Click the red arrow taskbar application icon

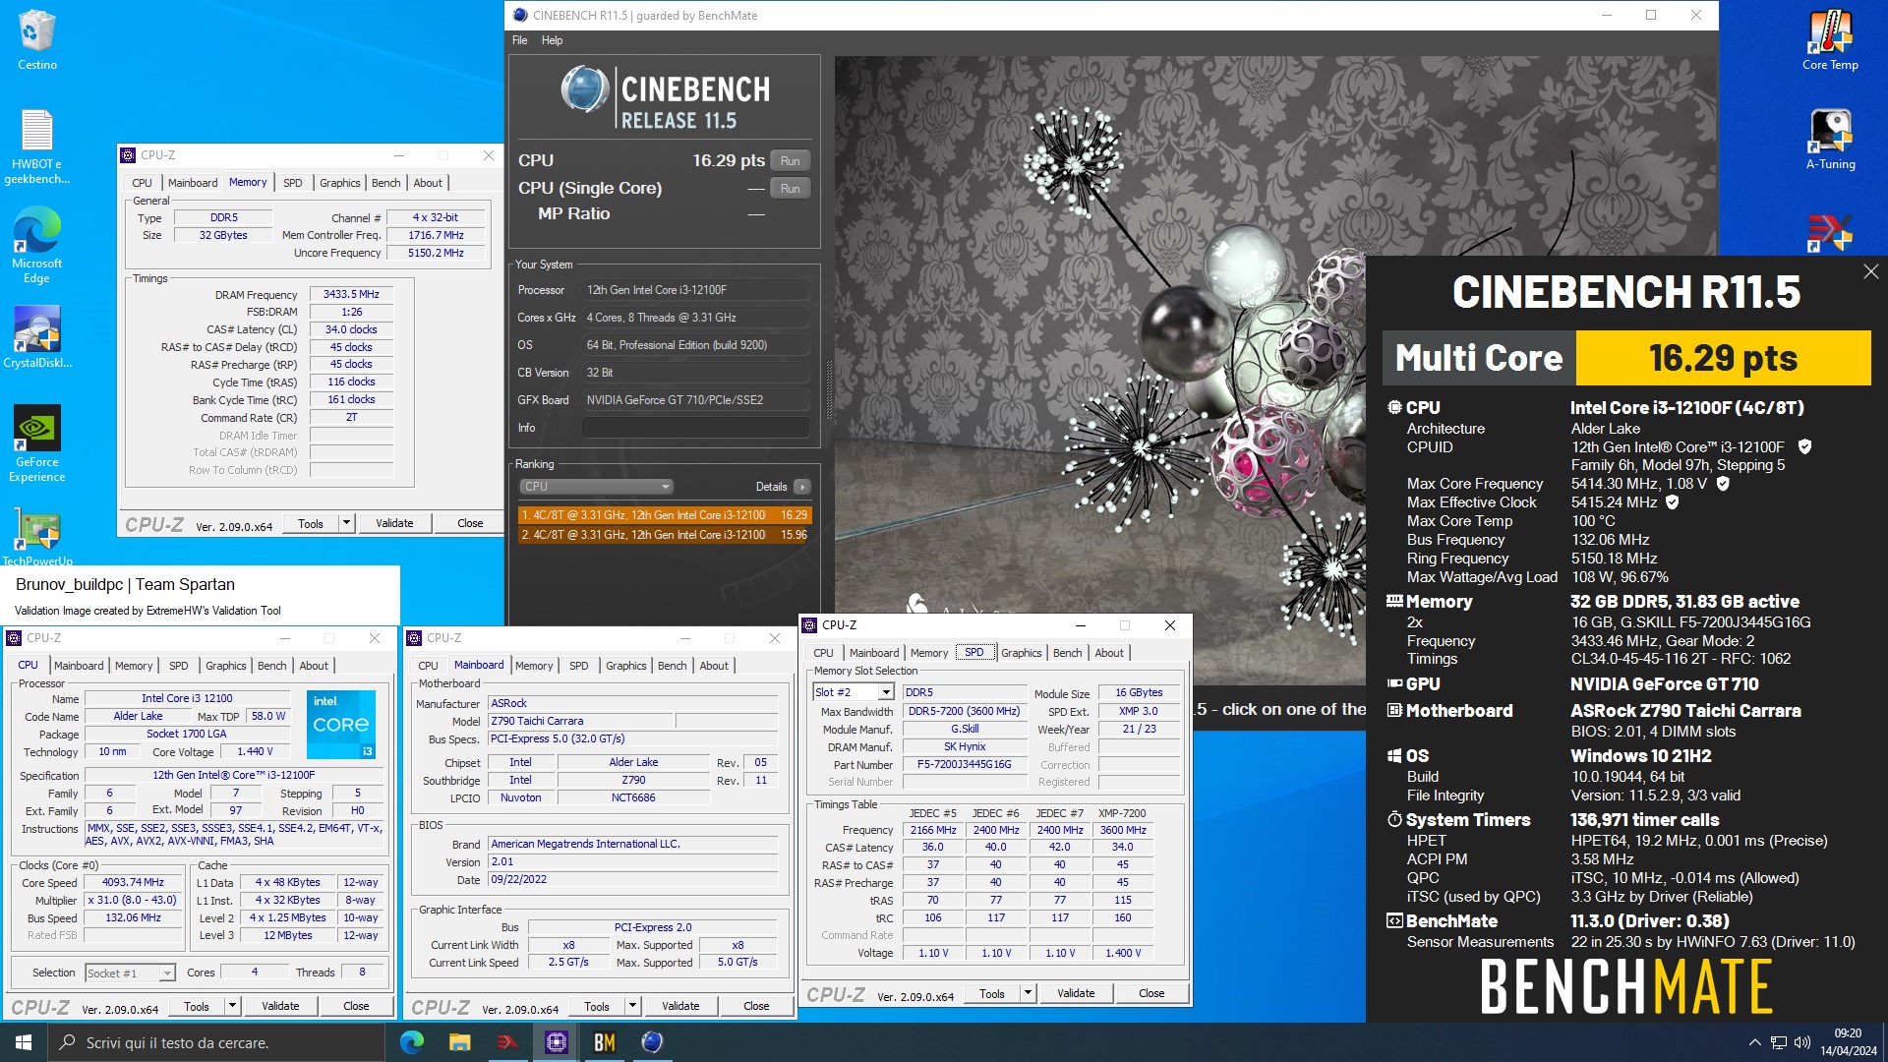pyautogui.click(x=507, y=1042)
